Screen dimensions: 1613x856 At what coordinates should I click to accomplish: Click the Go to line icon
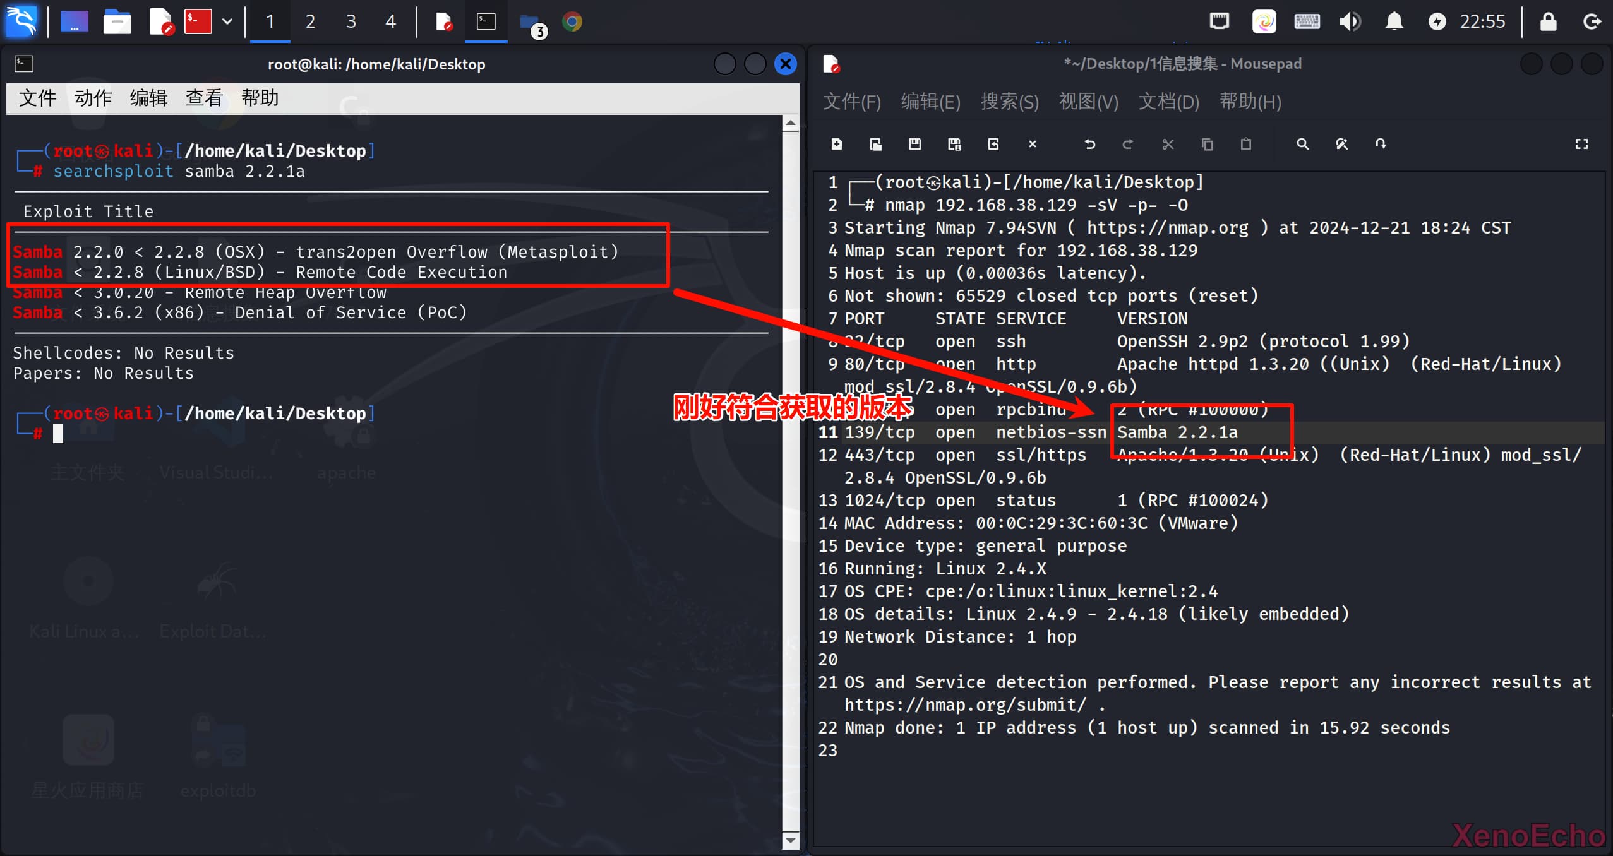tap(1381, 145)
